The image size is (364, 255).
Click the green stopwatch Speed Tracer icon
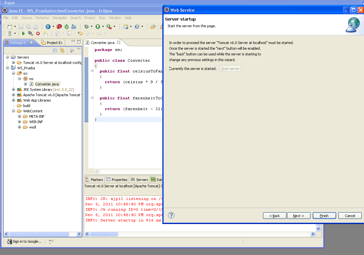(66, 27)
